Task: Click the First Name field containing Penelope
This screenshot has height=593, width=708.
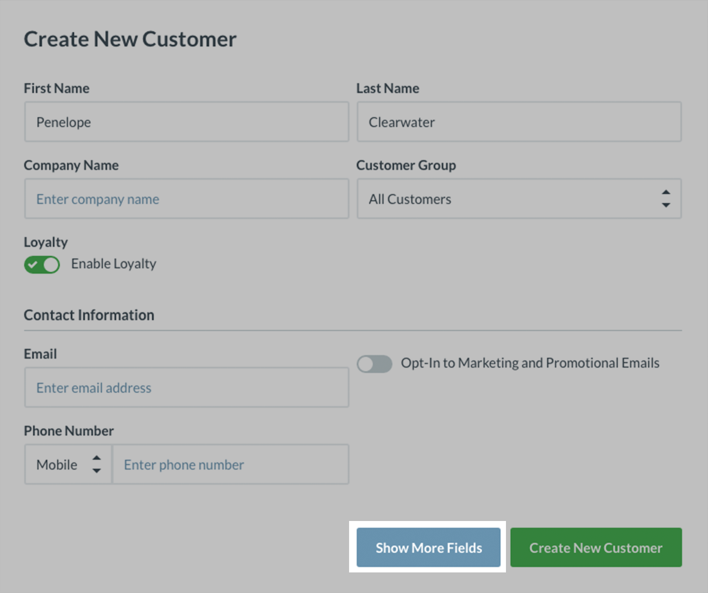Action: tap(186, 122)
